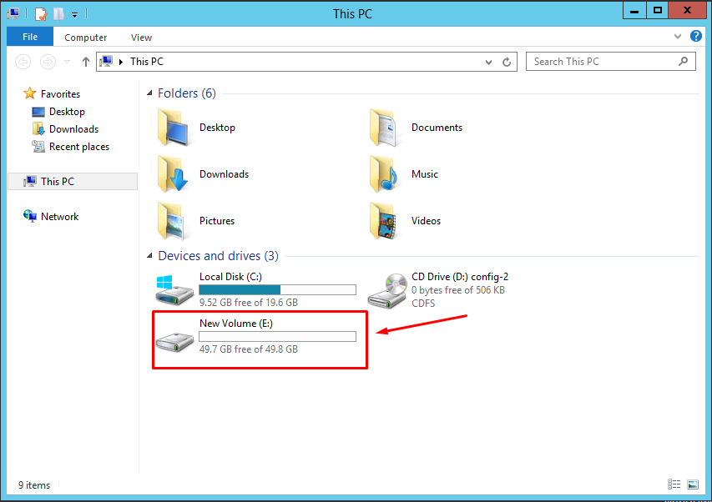Click the Recent places icon in sidebar
This screenshot has height=502, width=712.
(x=38, y=147)
